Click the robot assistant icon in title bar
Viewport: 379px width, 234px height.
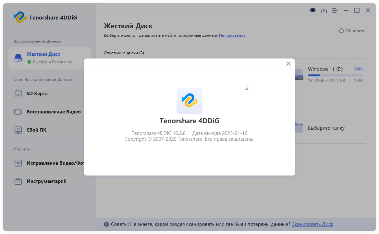[x=312, y=11]
